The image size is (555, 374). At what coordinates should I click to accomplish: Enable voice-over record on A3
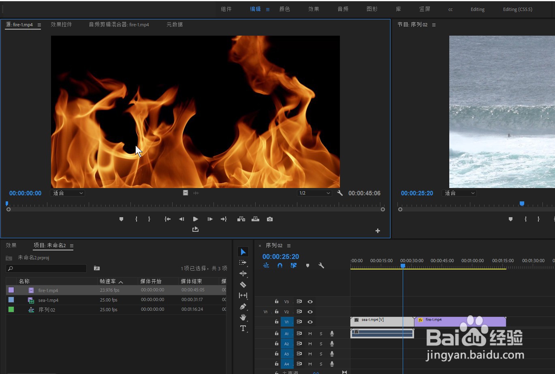(332, 354)
